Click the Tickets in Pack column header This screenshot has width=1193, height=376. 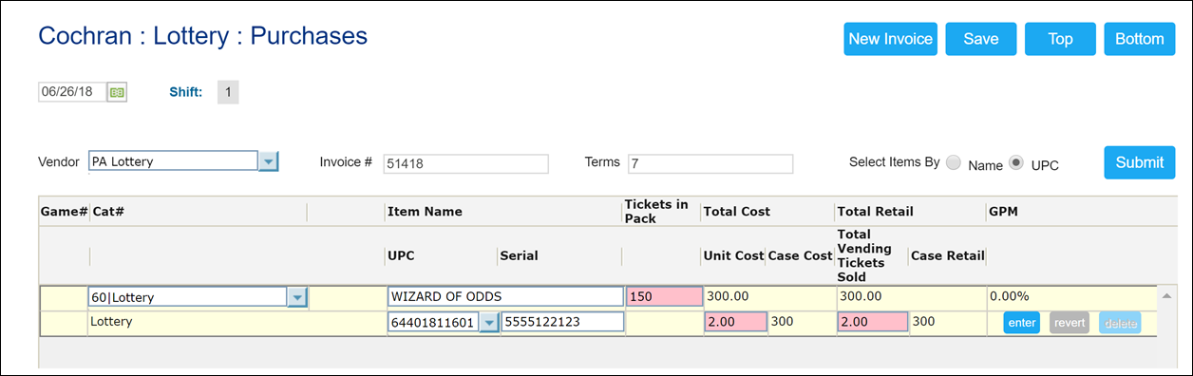coord(656,212)
